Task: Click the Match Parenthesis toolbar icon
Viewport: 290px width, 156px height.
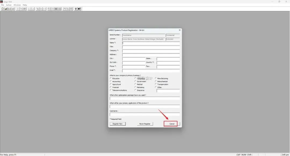Action: [44, 9]
